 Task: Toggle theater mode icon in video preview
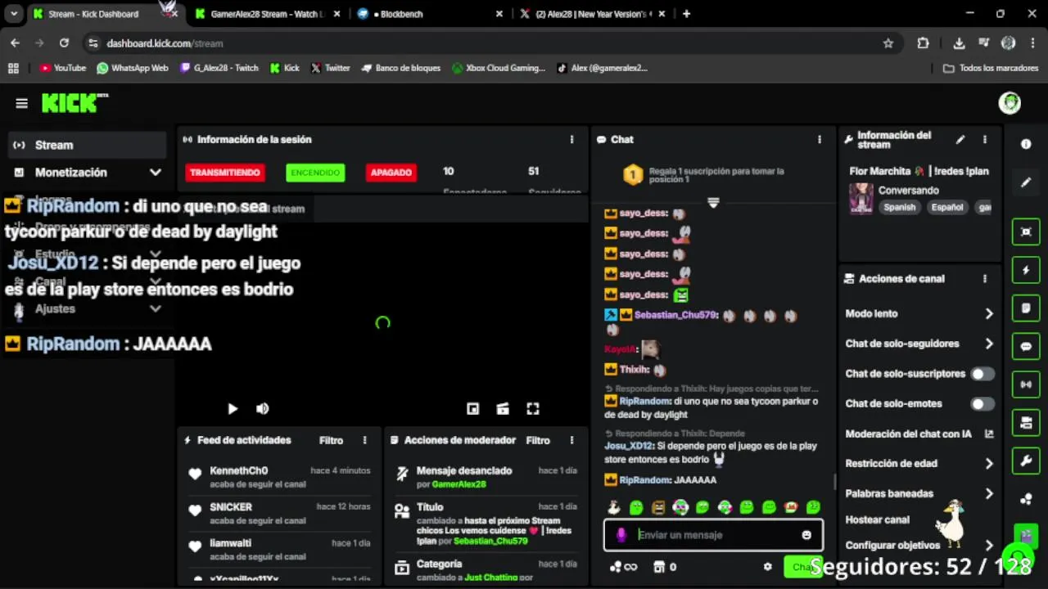pyautogui.click(x=503, y=409)
